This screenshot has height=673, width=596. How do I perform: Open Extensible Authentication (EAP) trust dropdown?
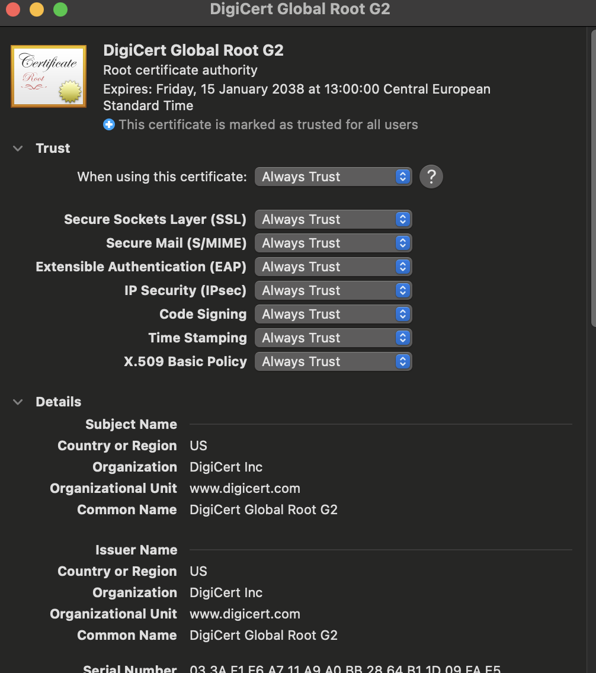[x=333, y=267]
